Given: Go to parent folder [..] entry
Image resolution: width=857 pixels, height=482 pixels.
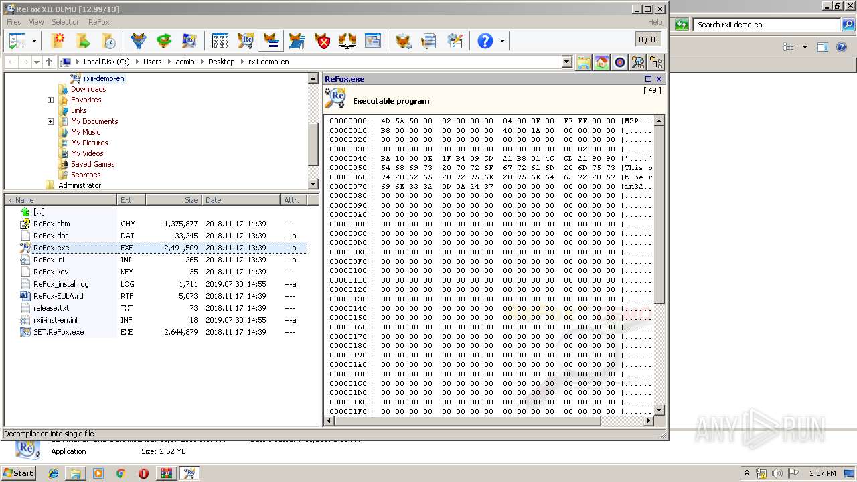Looking at the screenshot, I should click(39, 212).
